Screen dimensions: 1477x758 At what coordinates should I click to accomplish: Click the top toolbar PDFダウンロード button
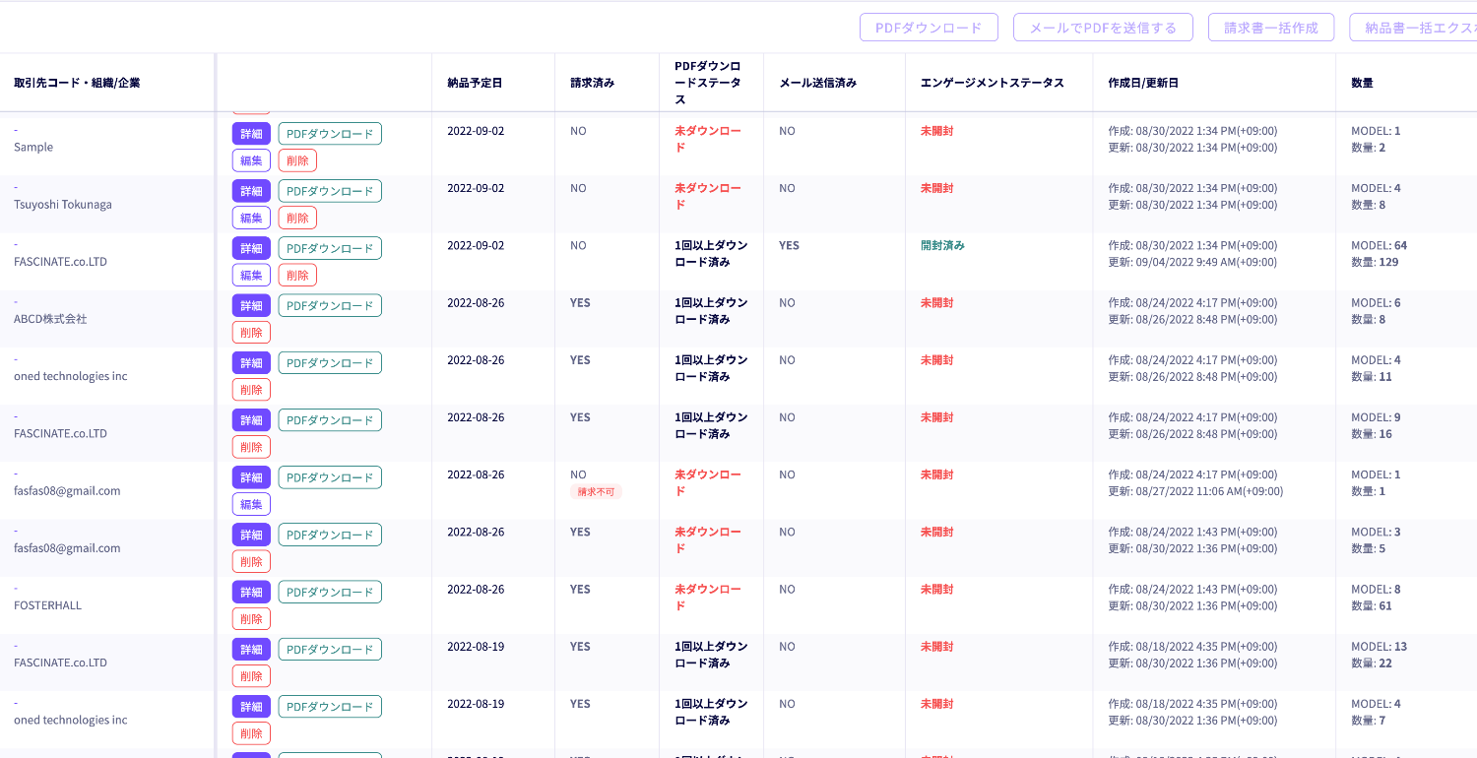(929, 28)
